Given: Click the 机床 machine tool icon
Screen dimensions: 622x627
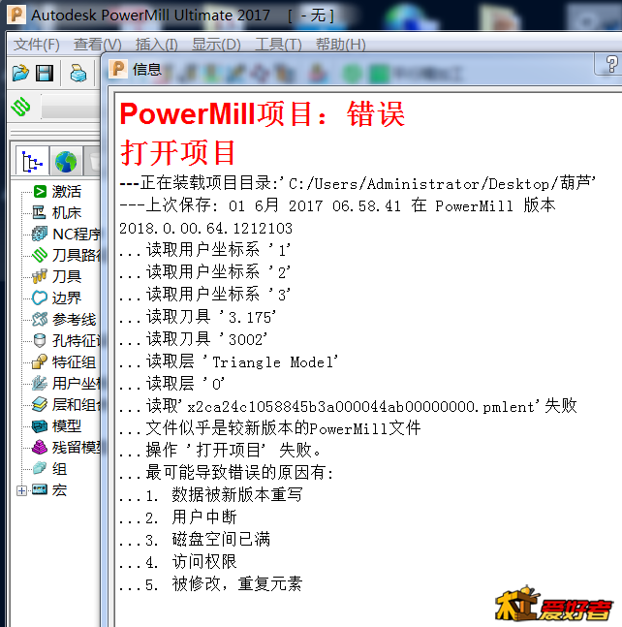Looking at the screenshot, I should [x=39, y=212].
